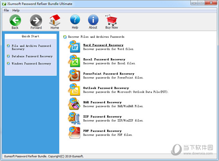The width and height of the screenshot is (219, 161).
Task: Click 'Recover passwords for Excel files.' text
Action: tap(109, 63)
